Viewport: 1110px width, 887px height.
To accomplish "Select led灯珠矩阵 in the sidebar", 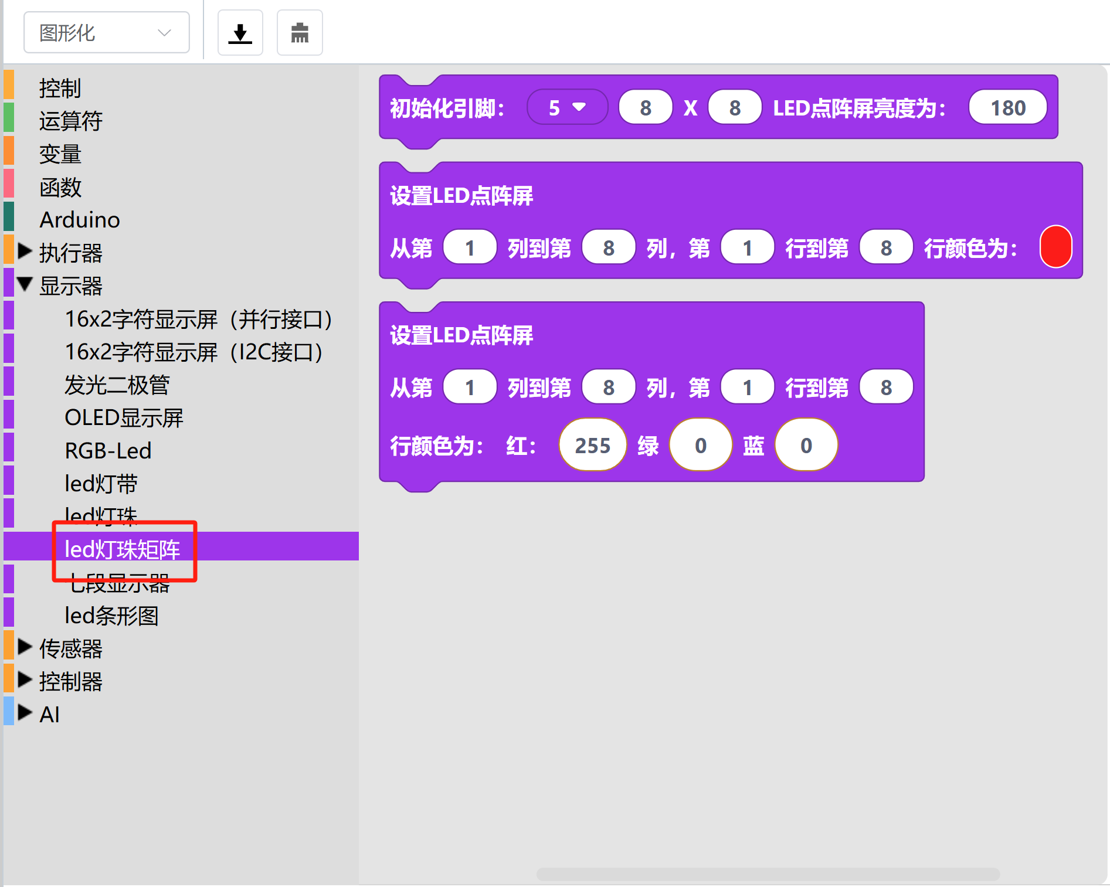I will tap(122, 549).
